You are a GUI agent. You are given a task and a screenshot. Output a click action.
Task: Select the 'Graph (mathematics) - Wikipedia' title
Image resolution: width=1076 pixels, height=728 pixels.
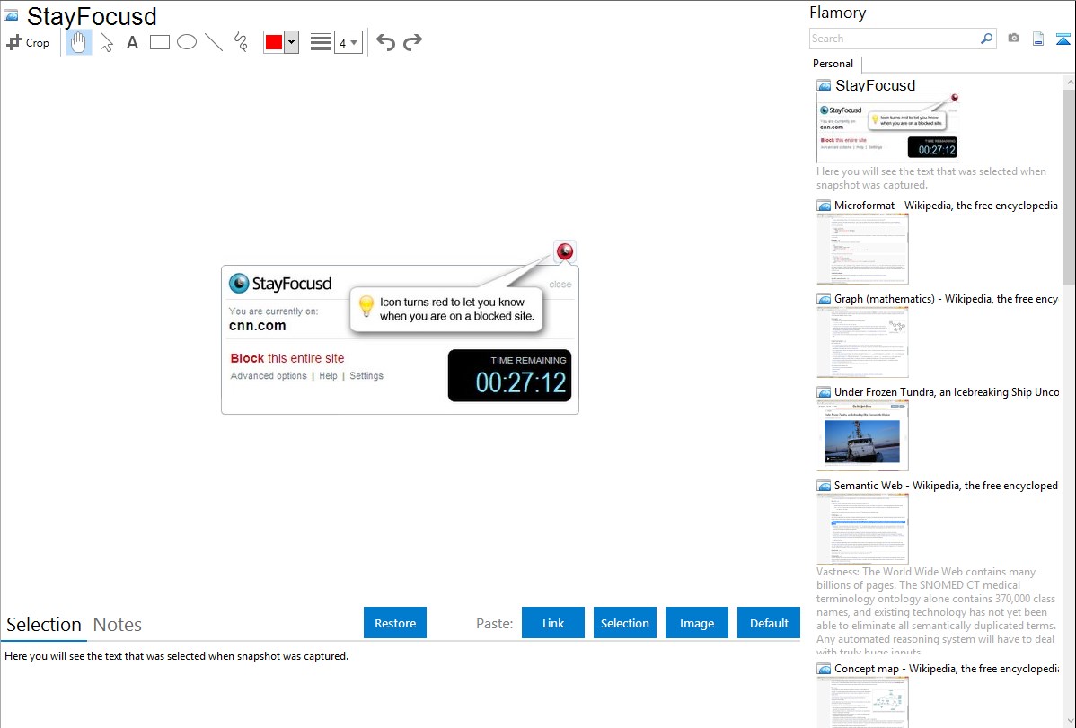946,299
